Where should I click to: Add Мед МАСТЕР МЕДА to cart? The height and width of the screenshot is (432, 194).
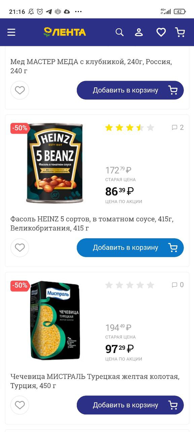[130, 90]
